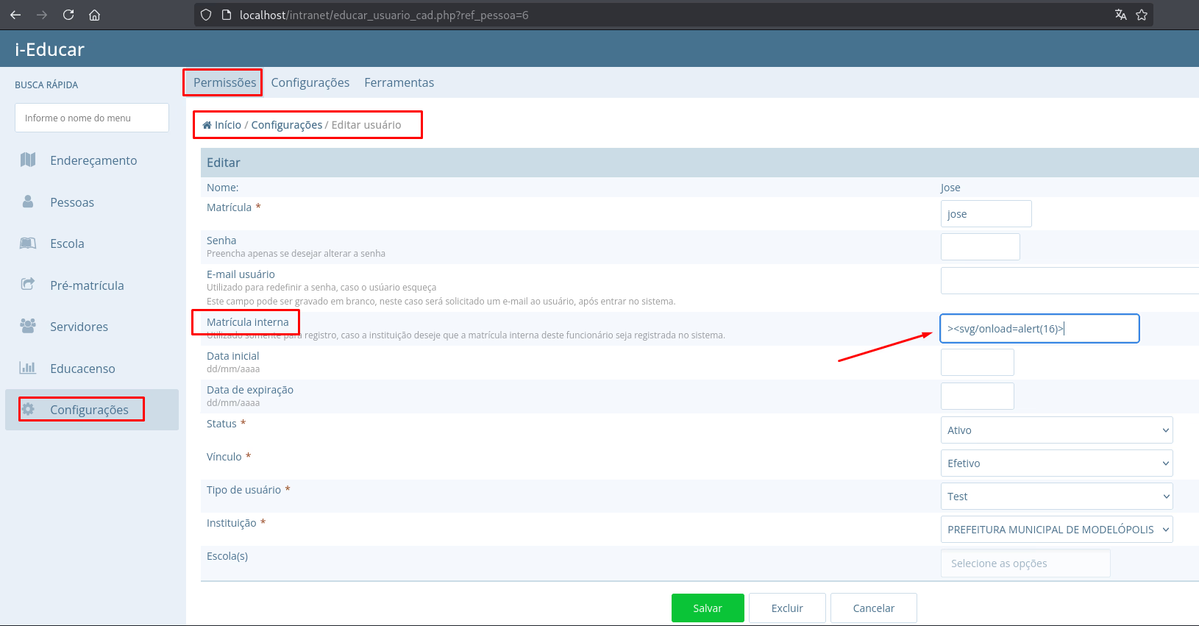This screenshot has height=626, width=1199.
Task: Click the Educacenso bar chart icon
Action: tap(28, 368)
